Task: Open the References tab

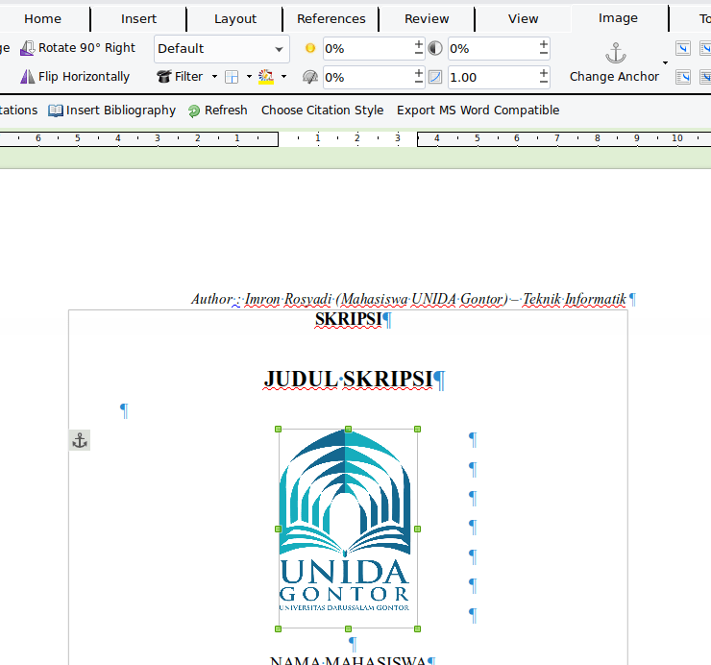Action: click(x=331, y=19)
